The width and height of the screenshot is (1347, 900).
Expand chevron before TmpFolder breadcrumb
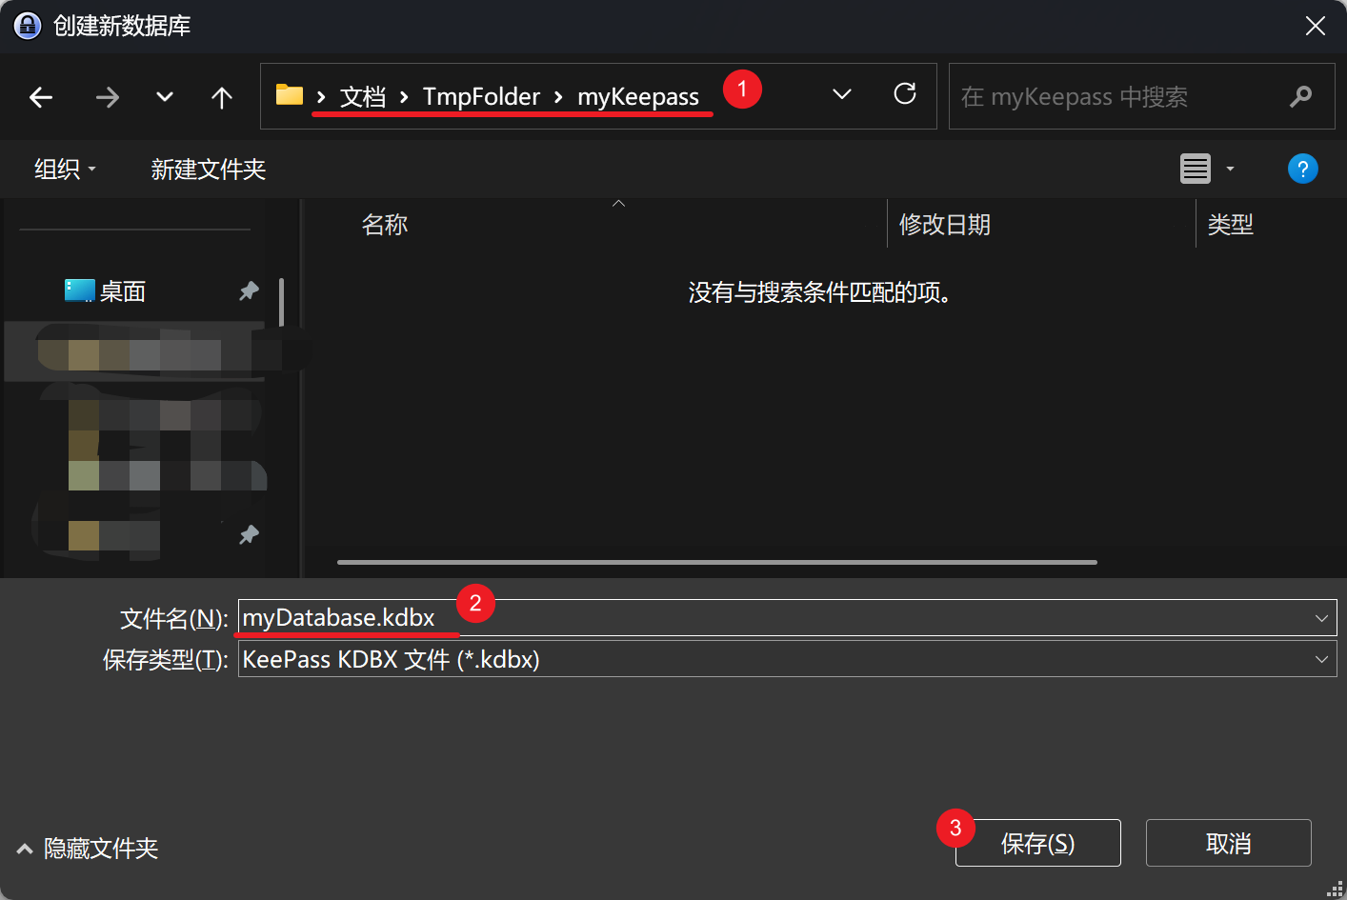tap(404, 97)
